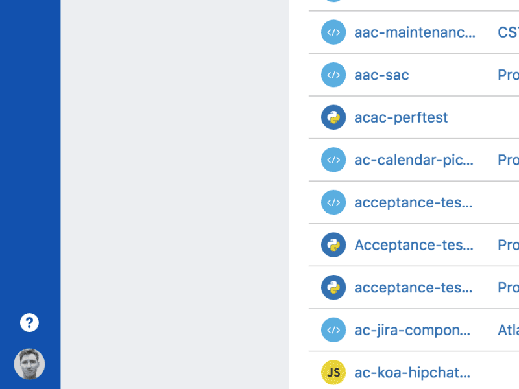Open the aac-sac repository
Image resolution: width=519 pixels, height=389 pixels.
[380, 75]
